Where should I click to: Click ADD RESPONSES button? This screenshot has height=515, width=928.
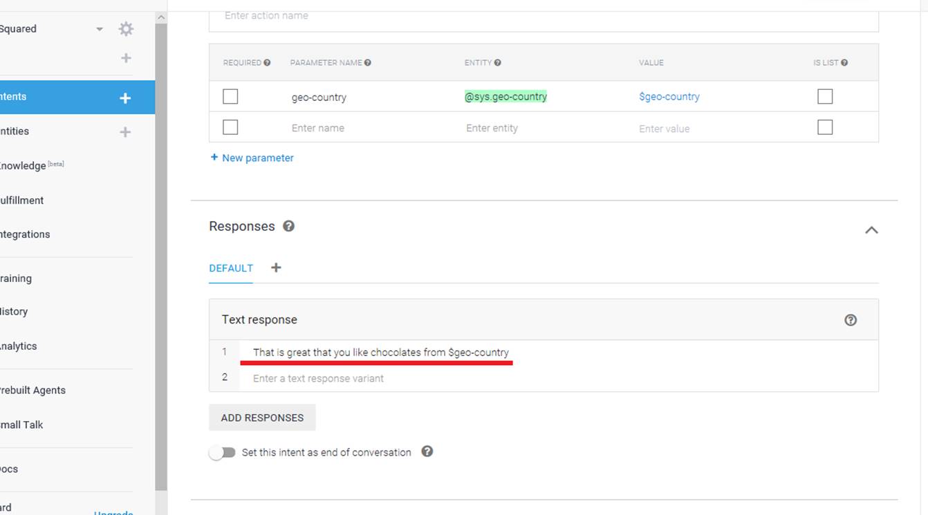pos(262,418)
